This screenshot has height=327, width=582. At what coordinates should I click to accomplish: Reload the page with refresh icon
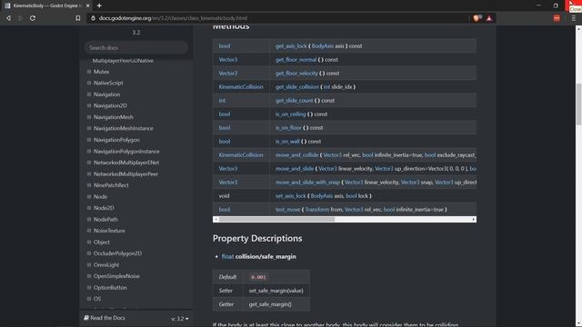pyautogui.click(x=33, y=18)
